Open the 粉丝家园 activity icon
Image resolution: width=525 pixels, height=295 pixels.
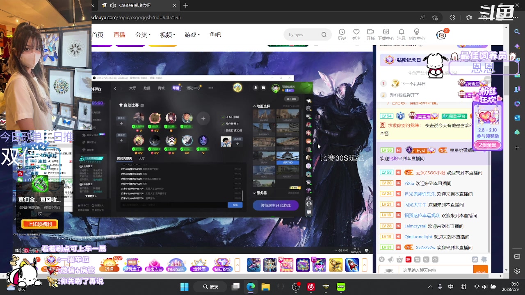(x=176, y=265)
